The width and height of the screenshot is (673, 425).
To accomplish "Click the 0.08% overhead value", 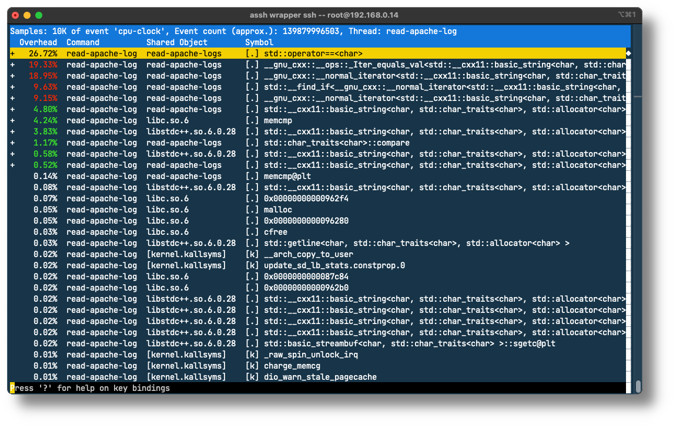I will (x=45, y=187).
